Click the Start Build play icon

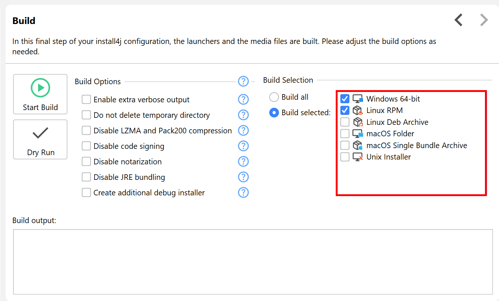40,88
